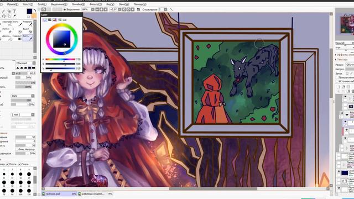Toggle the Прикрепление clipping group checkbox

click(x=337, y=77)
